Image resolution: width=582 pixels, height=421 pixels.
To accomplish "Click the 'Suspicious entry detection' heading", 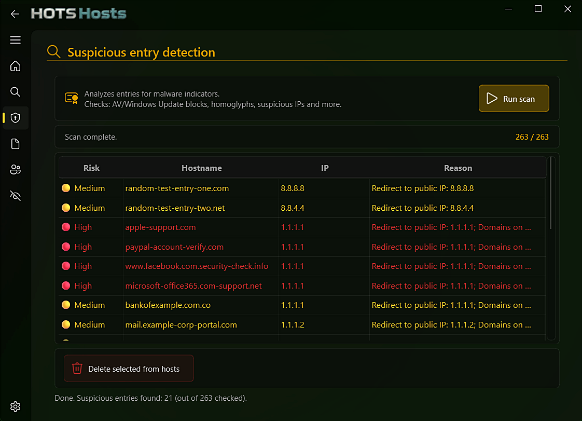I will pyautogui.click(x=142, y=52).
